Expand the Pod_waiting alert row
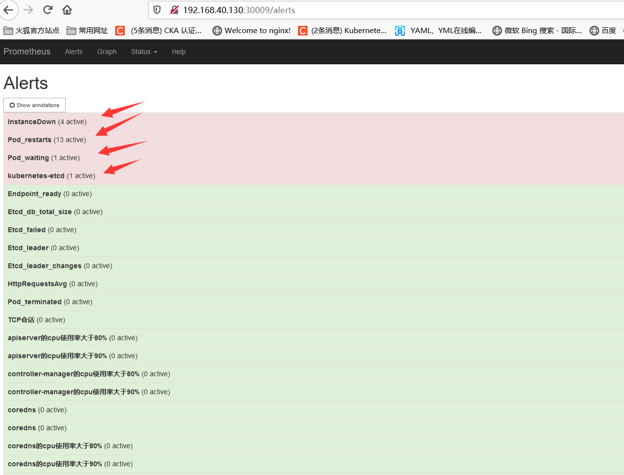This screenshot has height=475, width=624. (313, 158)
